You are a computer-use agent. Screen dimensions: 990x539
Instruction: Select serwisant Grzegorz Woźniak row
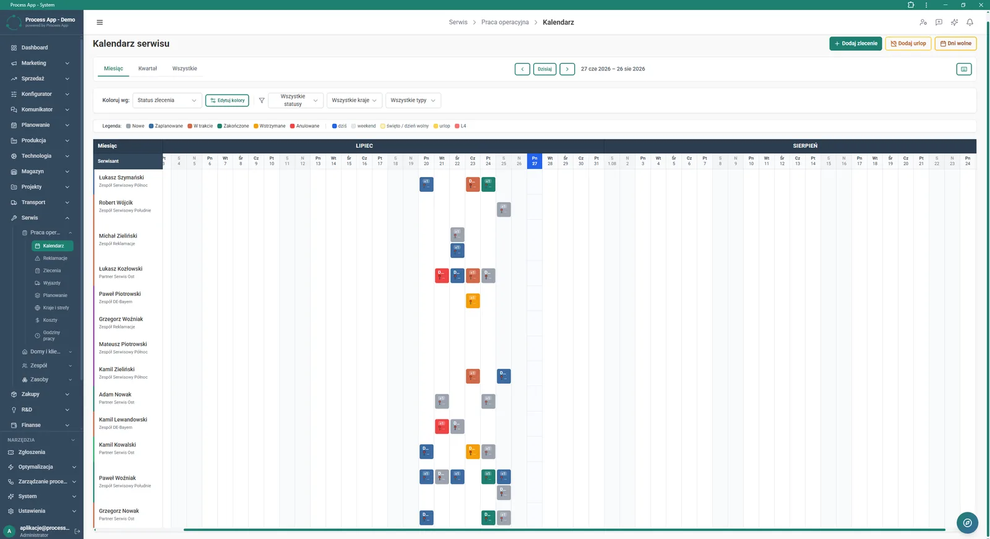point(127,322)
